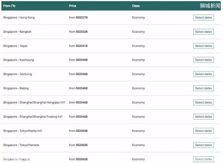The height and width of the screenshot is (163, 223).
Task: Click the Singapore - Hong Kong route text
Action: tap(19, 18)
